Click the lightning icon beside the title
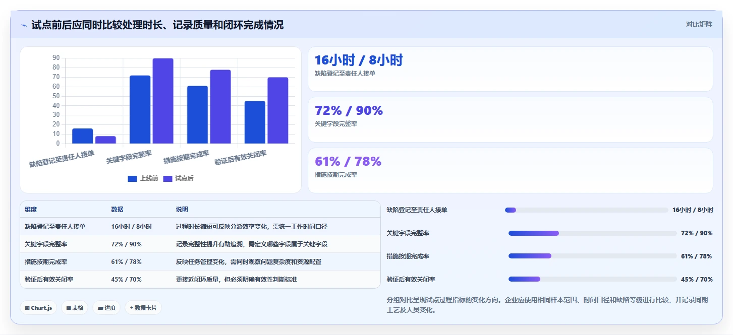This screenshot has width=733, height=335. 24,25
